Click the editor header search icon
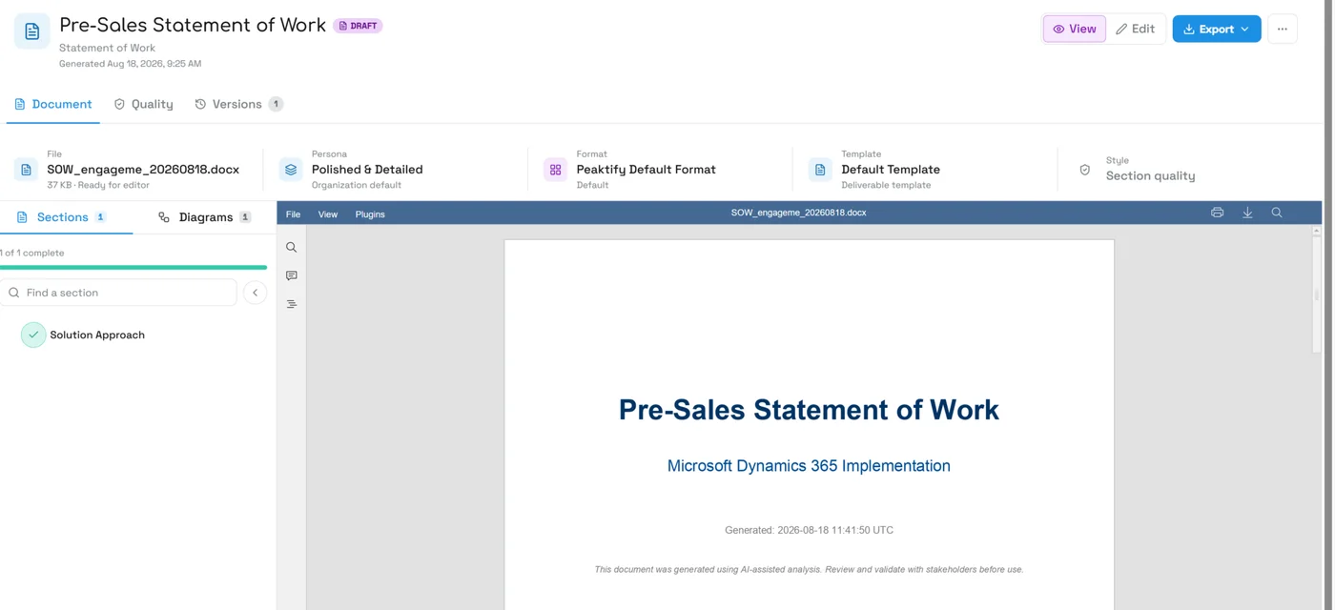This screenshot has height=610, width=1335. coord(1277,213)
